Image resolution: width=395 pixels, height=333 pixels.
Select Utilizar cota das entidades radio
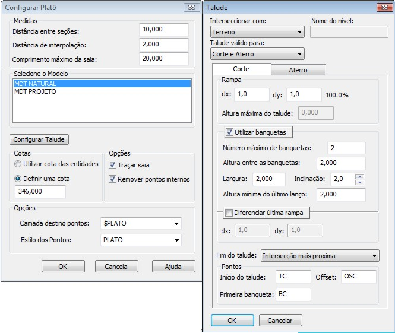coord(19,164)
